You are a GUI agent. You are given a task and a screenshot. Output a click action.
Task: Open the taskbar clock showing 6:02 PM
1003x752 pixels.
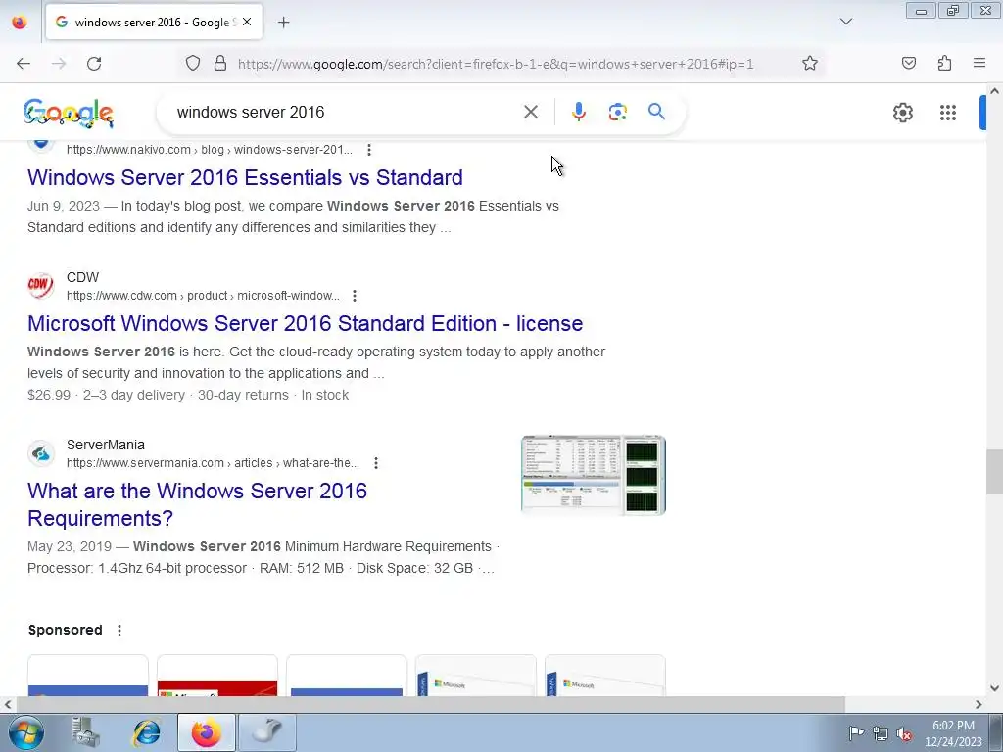click(953, 733)
